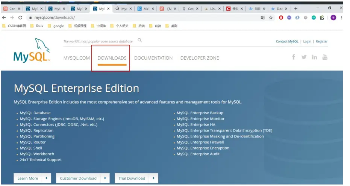Click Contact MySQL link

pos(287,41)
